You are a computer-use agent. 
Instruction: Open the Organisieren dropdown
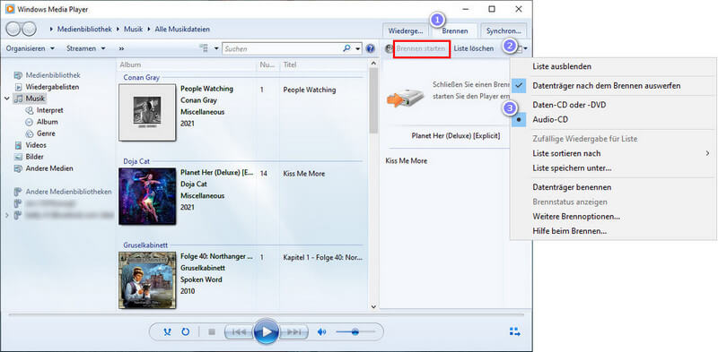click(x=31, y=48)
